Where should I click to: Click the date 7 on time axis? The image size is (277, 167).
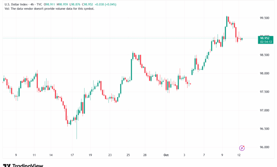click(204, 155)
